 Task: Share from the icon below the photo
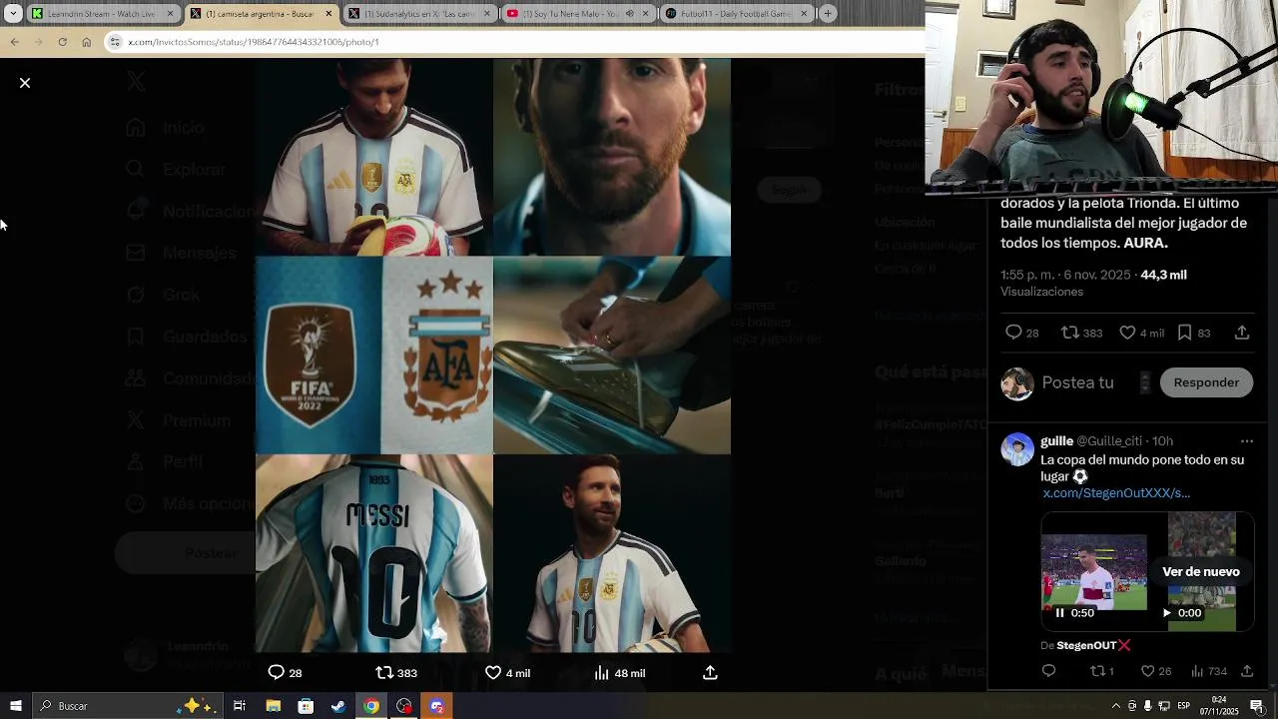[x=710, y=673]
